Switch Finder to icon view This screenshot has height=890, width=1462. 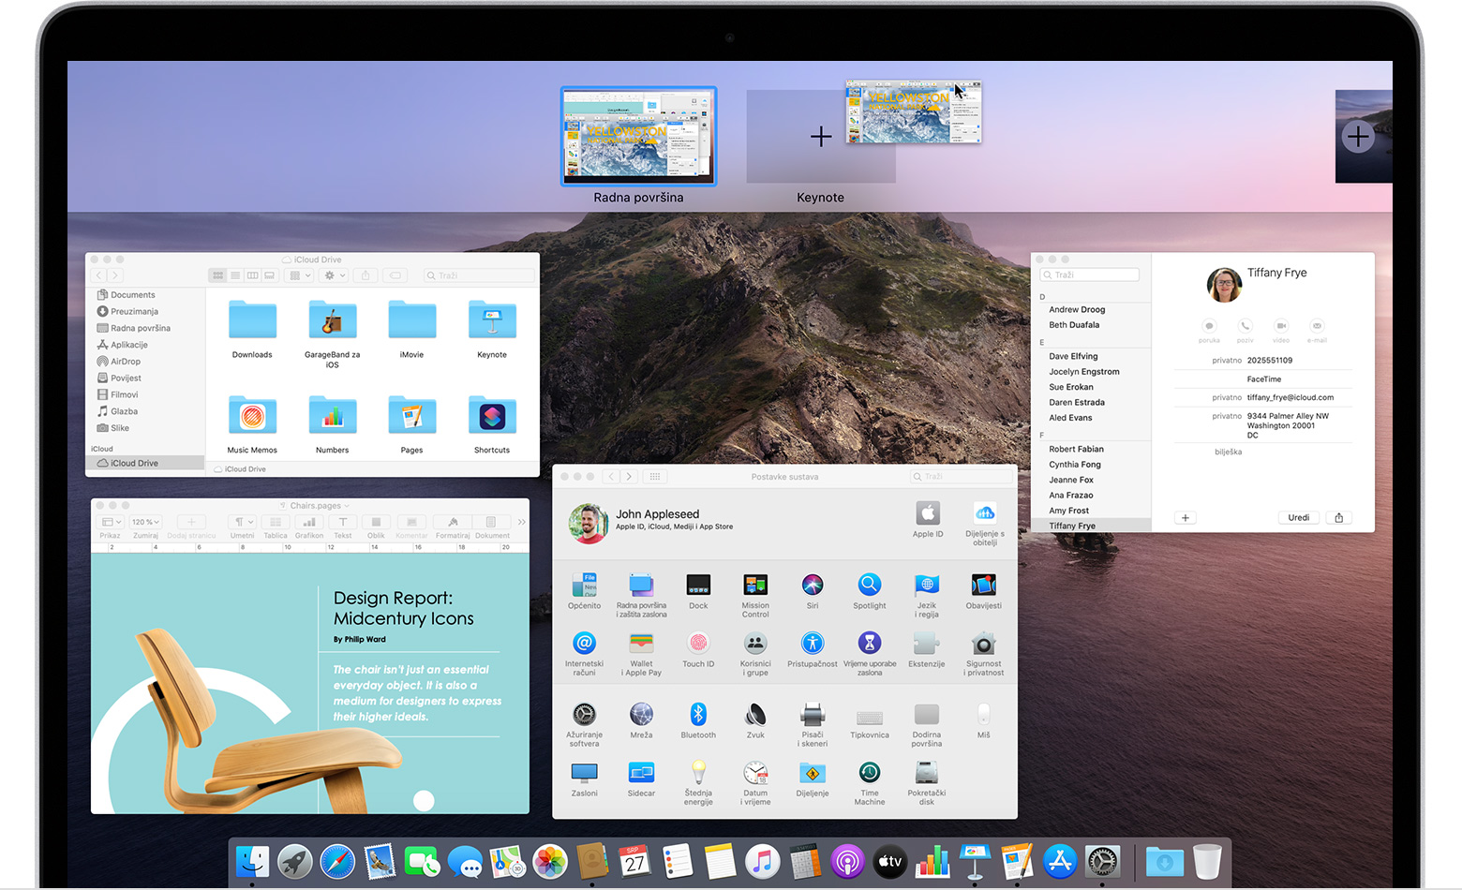point(218,275)
